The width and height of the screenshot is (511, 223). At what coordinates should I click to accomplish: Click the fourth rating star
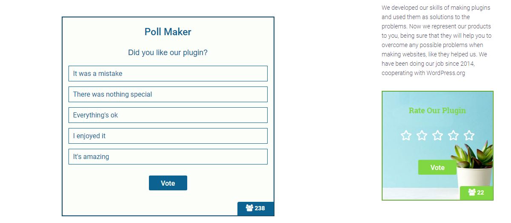(x=453, y=135)
